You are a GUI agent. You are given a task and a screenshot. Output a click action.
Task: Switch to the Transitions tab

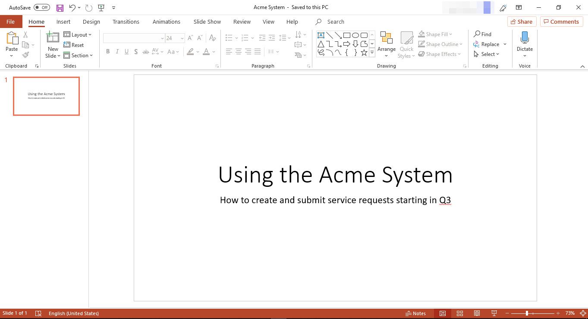point(126,22)
